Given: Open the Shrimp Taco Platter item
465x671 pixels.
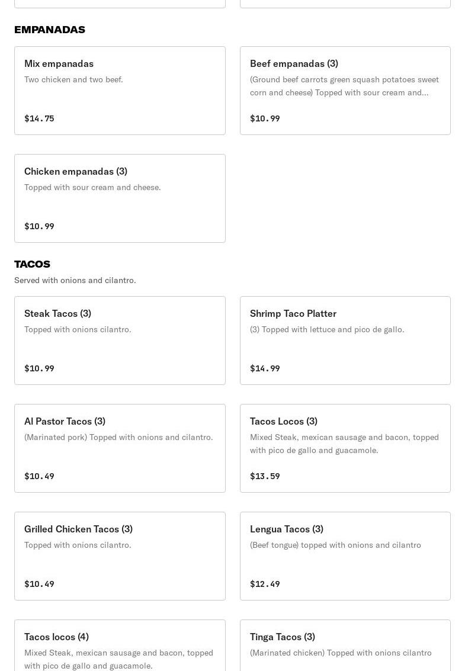Looking at the screenshot, I should tap(345, 340).
